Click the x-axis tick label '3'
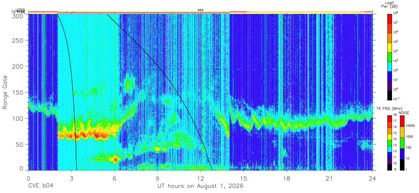 (72, 179)
